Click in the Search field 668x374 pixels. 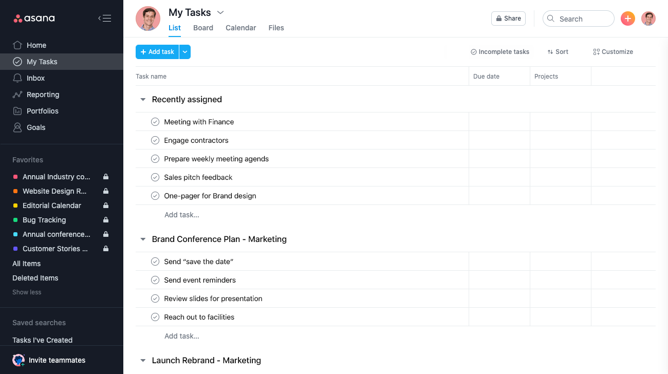(579, 18)
